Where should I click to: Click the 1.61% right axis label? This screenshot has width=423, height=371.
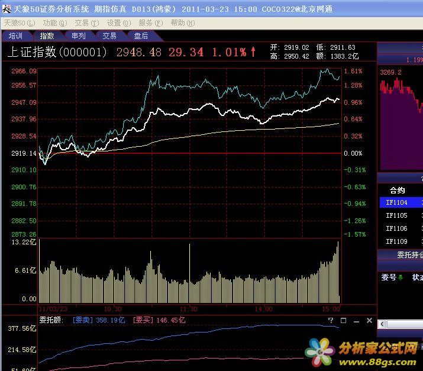click(x=353, y=71)
